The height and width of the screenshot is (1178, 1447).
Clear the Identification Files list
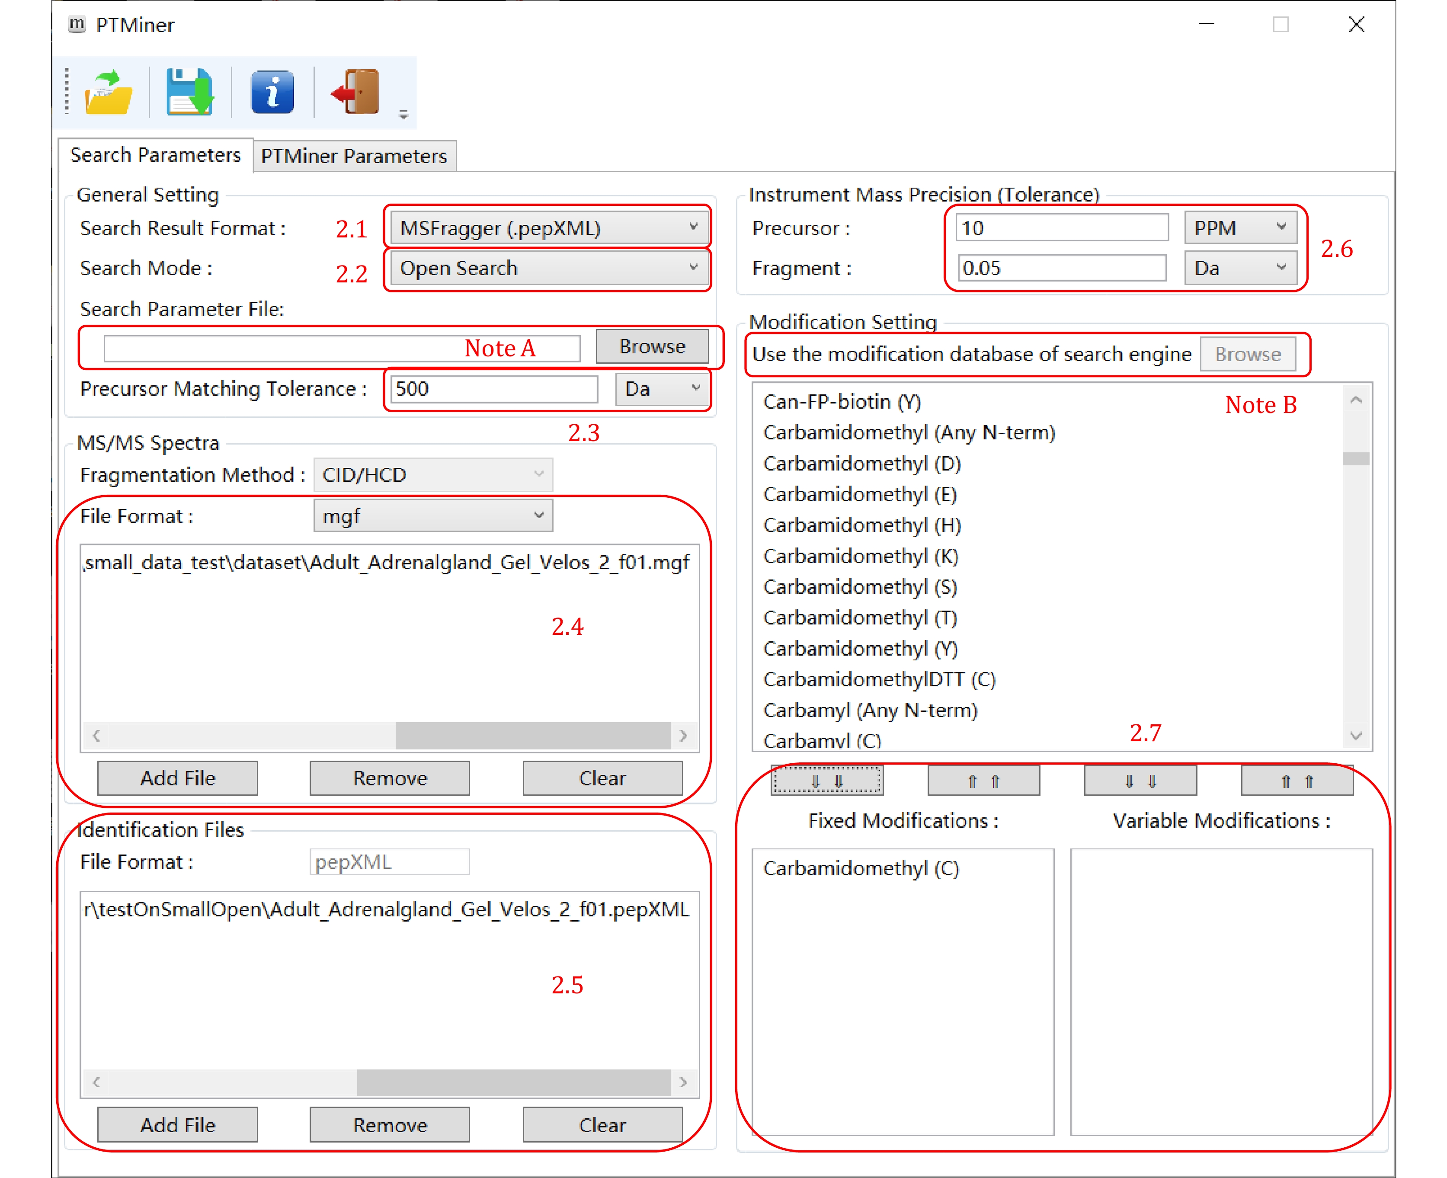(x=602, y=1125)
